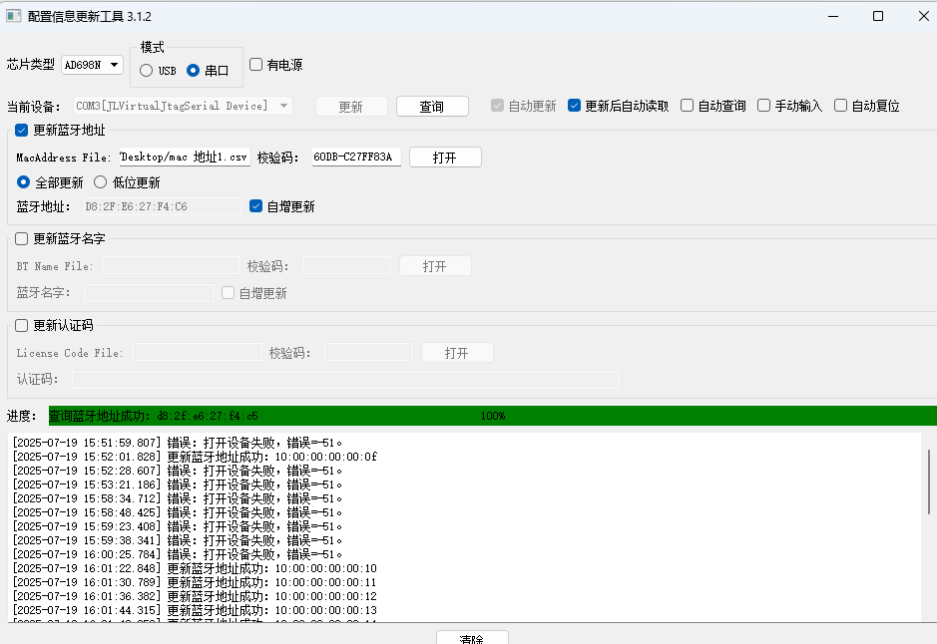Image resolution: width=937 pixels, height=644 pixels.
Task: Click the License Code File field
Action: (197, 353)
